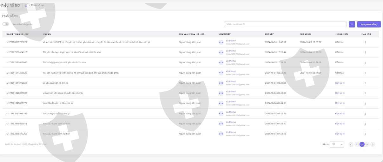Toggle the advanced search switch
Image resolution: width=383 pixels, height=162 pixels.
coord(5,24)
